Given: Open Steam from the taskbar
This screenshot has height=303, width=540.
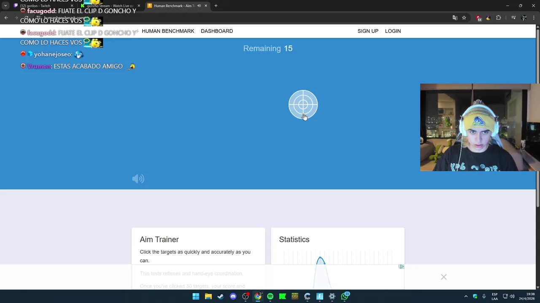Looking at the screenshot, I should point(221,296).
